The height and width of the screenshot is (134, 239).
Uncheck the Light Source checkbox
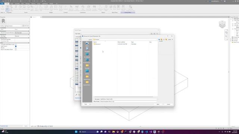(16, 46)
